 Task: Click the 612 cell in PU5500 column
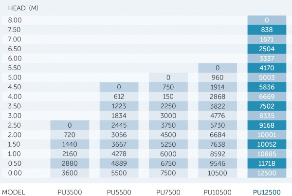[119, 97]
